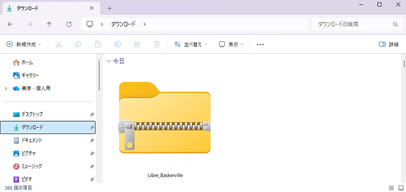Screen dimensions: 406x192
Task: Unpin ドキュメント using its pin icon
Action: coord(92,140)
